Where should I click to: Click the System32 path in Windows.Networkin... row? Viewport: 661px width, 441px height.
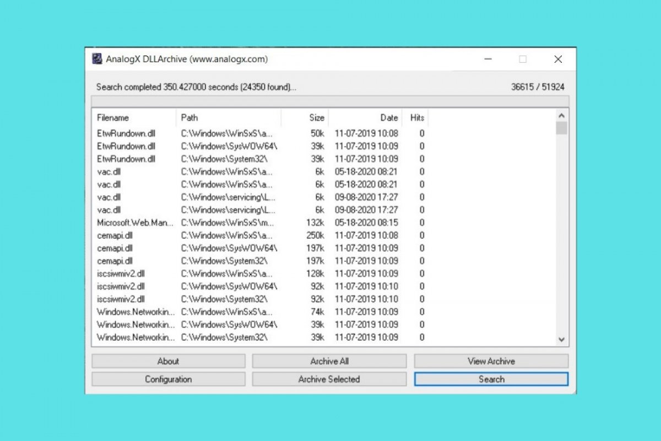pyautogui.click(x=224, y=337)
